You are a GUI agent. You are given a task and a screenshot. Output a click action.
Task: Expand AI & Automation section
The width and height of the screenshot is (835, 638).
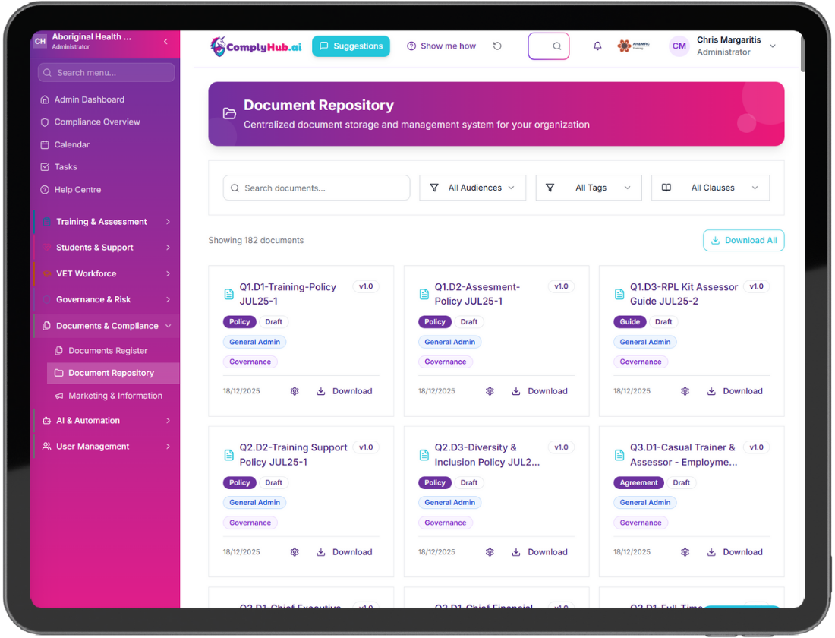[x=106, y=421]
